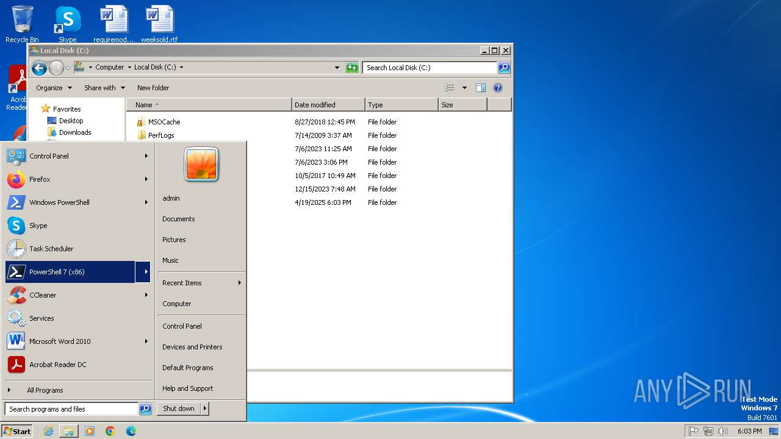Open Windows Media Player from taskbar
This screenshot has width=781, height=439.
(x=90, y=431)
